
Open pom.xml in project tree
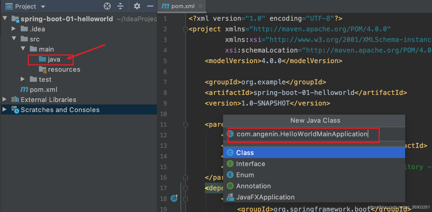[39, 90]
